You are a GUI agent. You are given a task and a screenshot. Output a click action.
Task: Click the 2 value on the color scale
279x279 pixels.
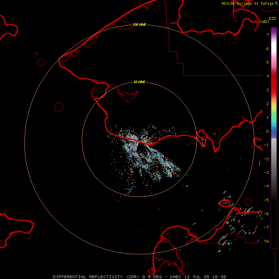tap(268, 104)
